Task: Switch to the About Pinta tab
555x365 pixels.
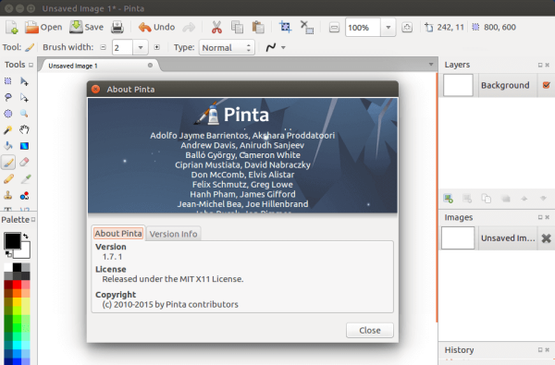Action: click(x=118, y=234)
